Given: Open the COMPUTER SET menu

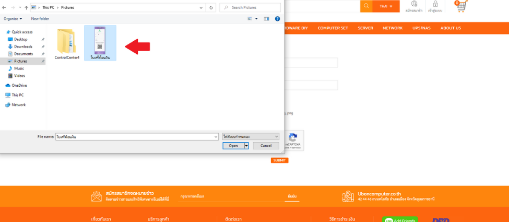Looking at the screenshot, I should 333,28.
